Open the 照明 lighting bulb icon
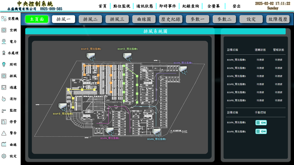Screen dimensions: 294x165 (4, 65)
